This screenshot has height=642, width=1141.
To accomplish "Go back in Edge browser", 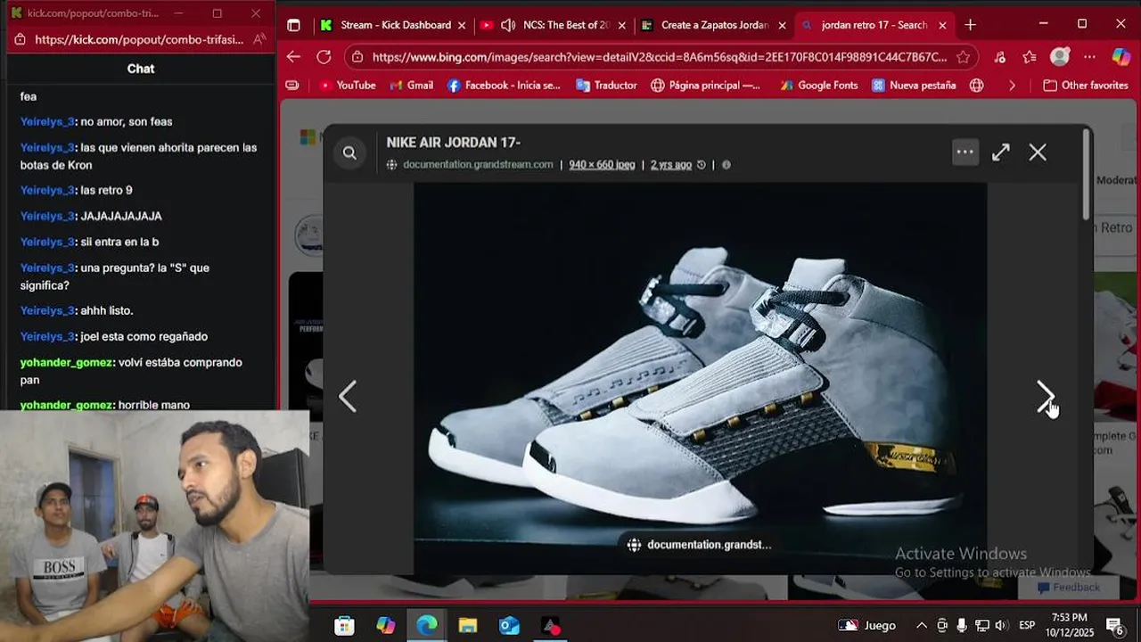I will pyautogui.click(x=293, y=57).
